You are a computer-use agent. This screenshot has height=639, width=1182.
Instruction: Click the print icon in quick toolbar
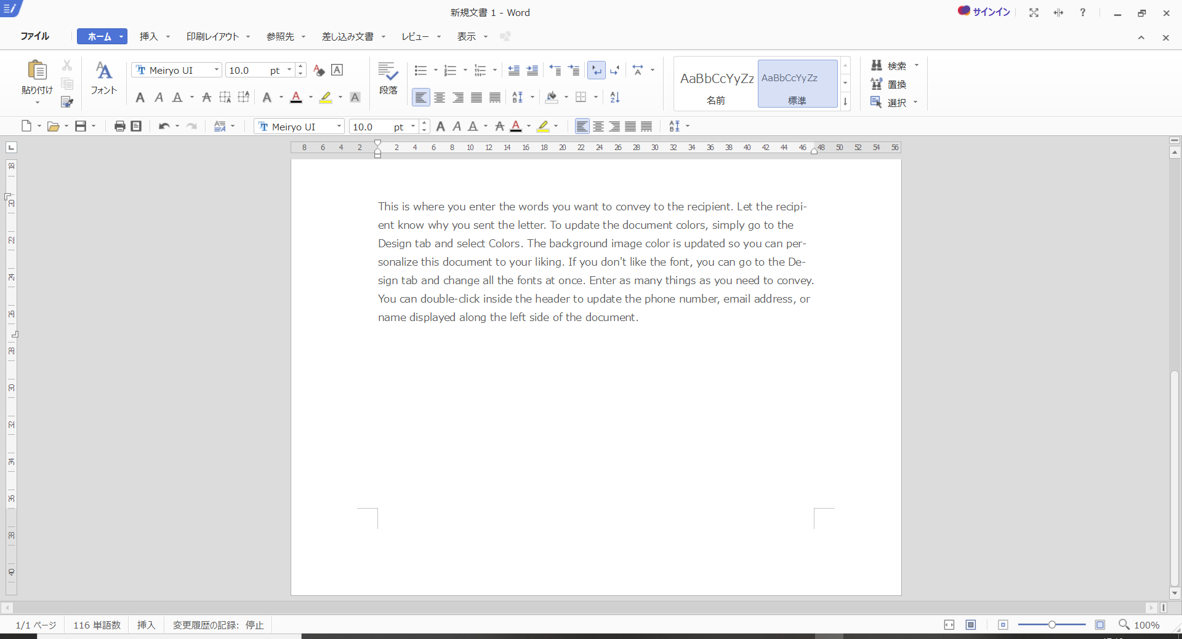pyautogui.click(x=119, y=127)
